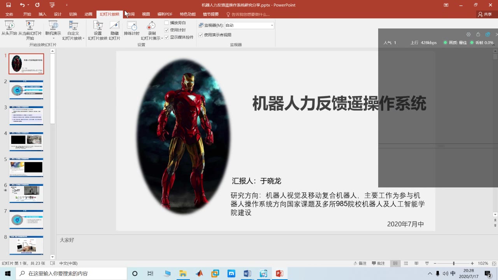Click zoom in plus button

pos(472,263)
